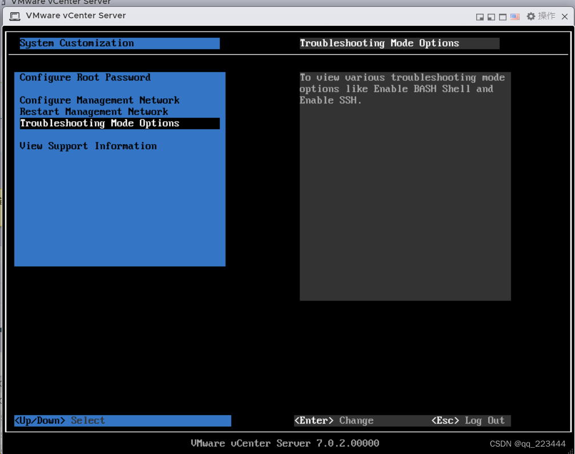Image resolution: width=575 pixels, height=454 pixels.
Task: Open the 操作 gear actions menu
Action: (539, 17)
